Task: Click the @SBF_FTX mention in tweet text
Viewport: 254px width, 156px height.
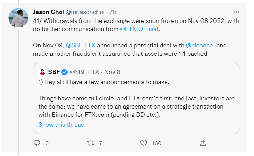Action: pyautogui.click(x=81, y=45)
